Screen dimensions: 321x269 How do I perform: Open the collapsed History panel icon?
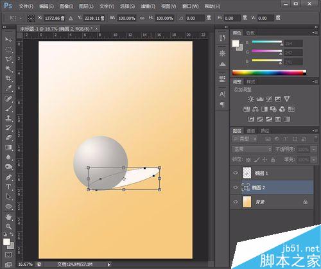222,38
